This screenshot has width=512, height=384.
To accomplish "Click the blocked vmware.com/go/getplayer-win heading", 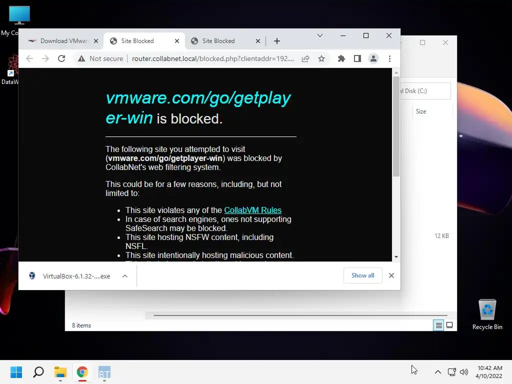I will (198, 108).
